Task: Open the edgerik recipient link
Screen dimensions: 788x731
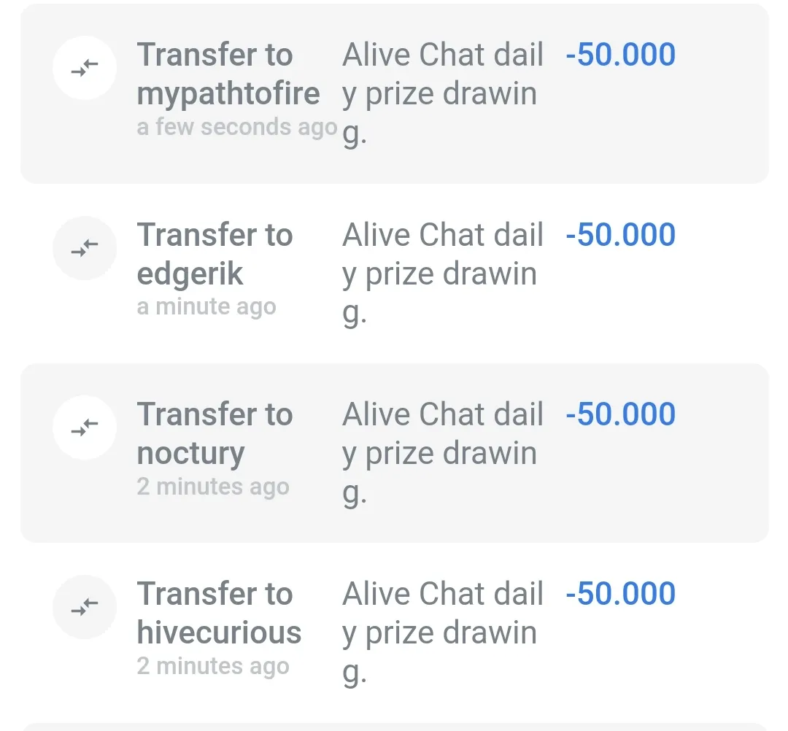Action: [190, 274]
